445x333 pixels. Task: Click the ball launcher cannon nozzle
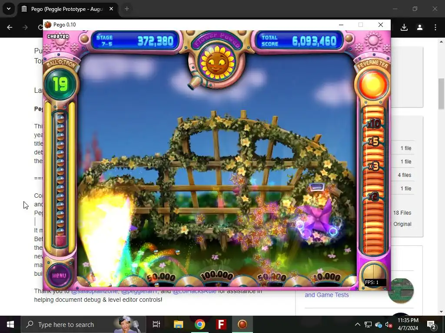pos(195,82)
